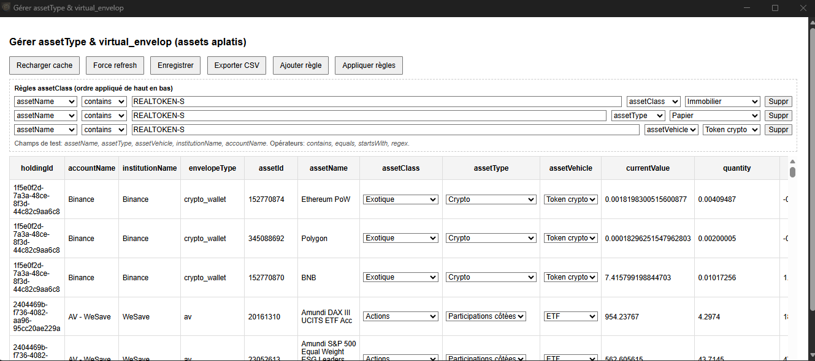
Task: Delete the first rule with Suppr
Action: [x=778, y=102]
